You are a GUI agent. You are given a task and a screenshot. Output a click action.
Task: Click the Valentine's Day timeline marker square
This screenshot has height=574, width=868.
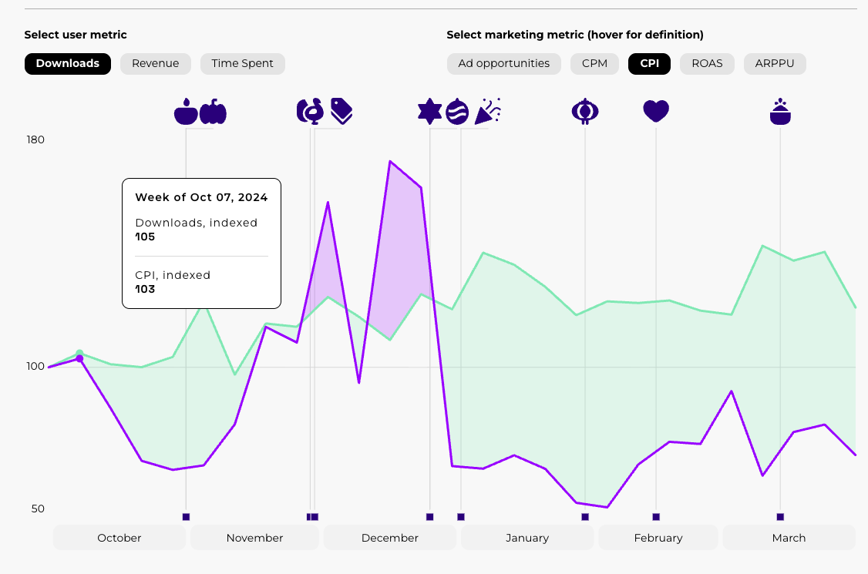[656, 517]
